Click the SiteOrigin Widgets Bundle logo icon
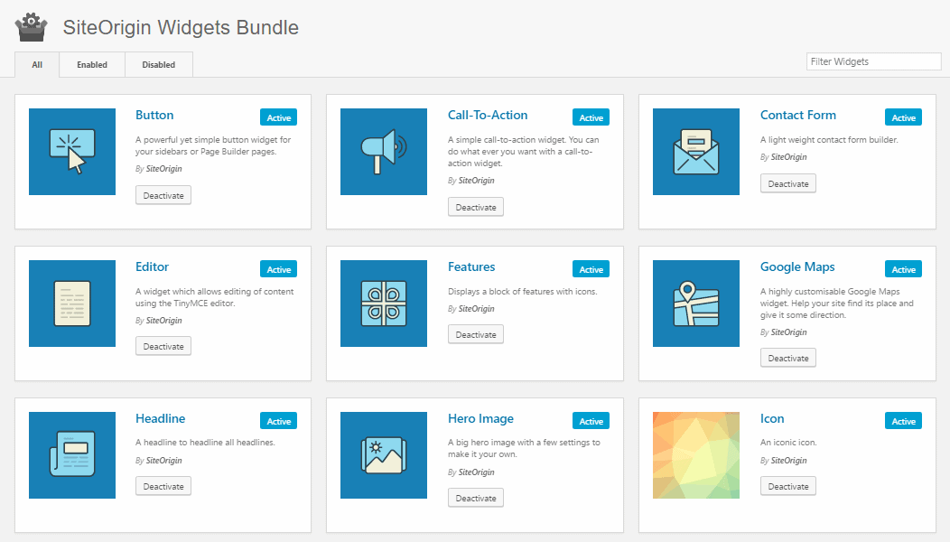This screenshot has width=950, height=542. tap(31, 28)
